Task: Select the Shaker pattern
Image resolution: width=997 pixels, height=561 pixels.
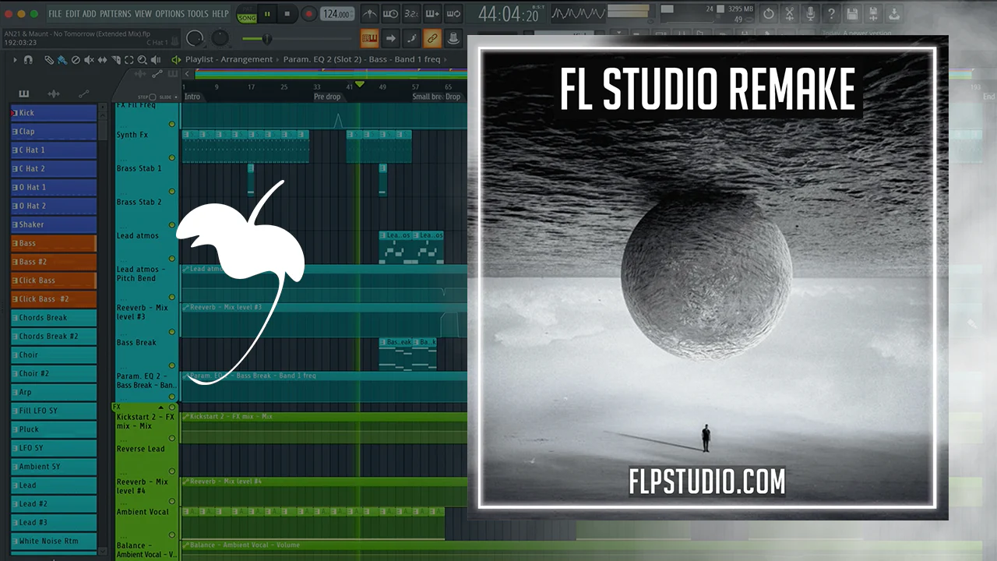Action: pyautogui.click(x=54, y=224)
